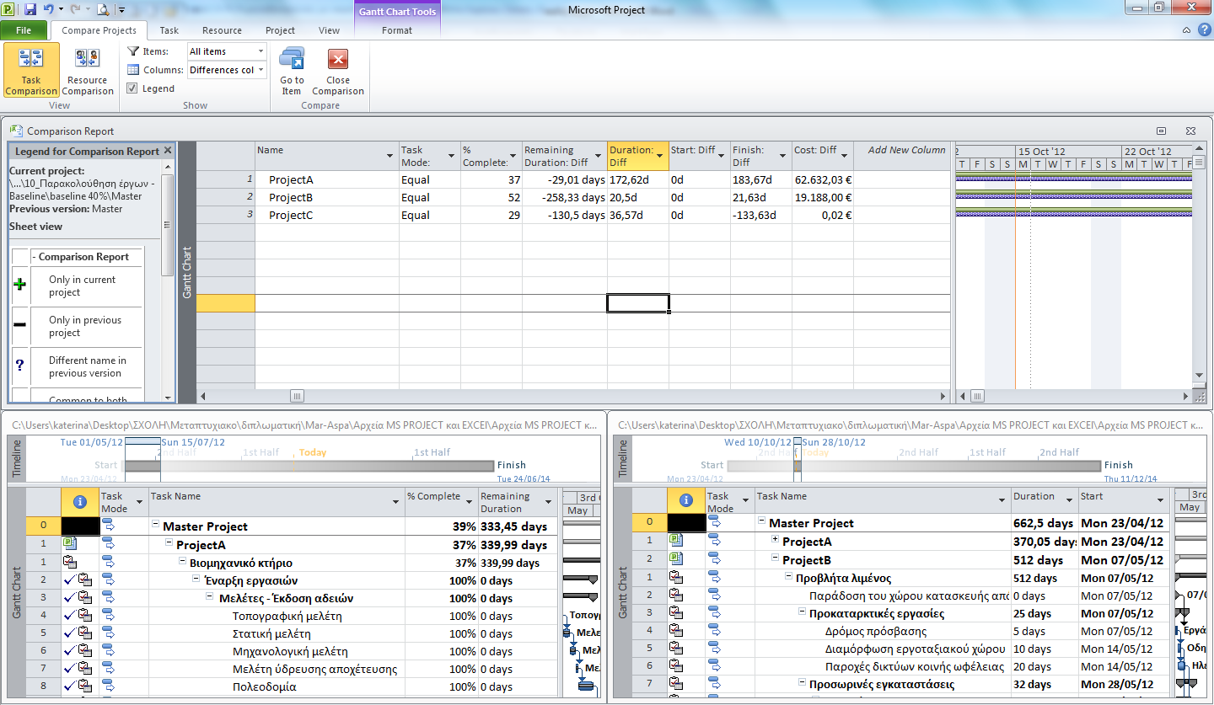Click the Redo icon in title bar

76,10
